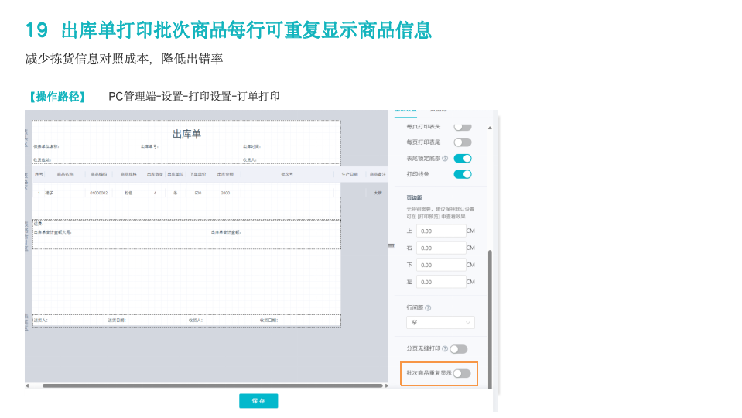
Task: Click the horizontal scrollbar left arrow
Action: (x=27, y=385)
